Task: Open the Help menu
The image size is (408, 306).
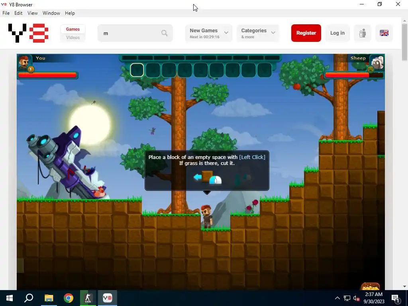Action: click(70, 13)
